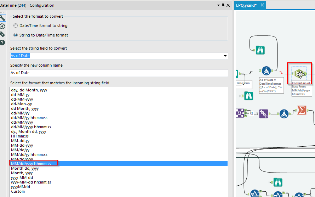Select the DateTime tool on canvas

(x=300, y=74)
